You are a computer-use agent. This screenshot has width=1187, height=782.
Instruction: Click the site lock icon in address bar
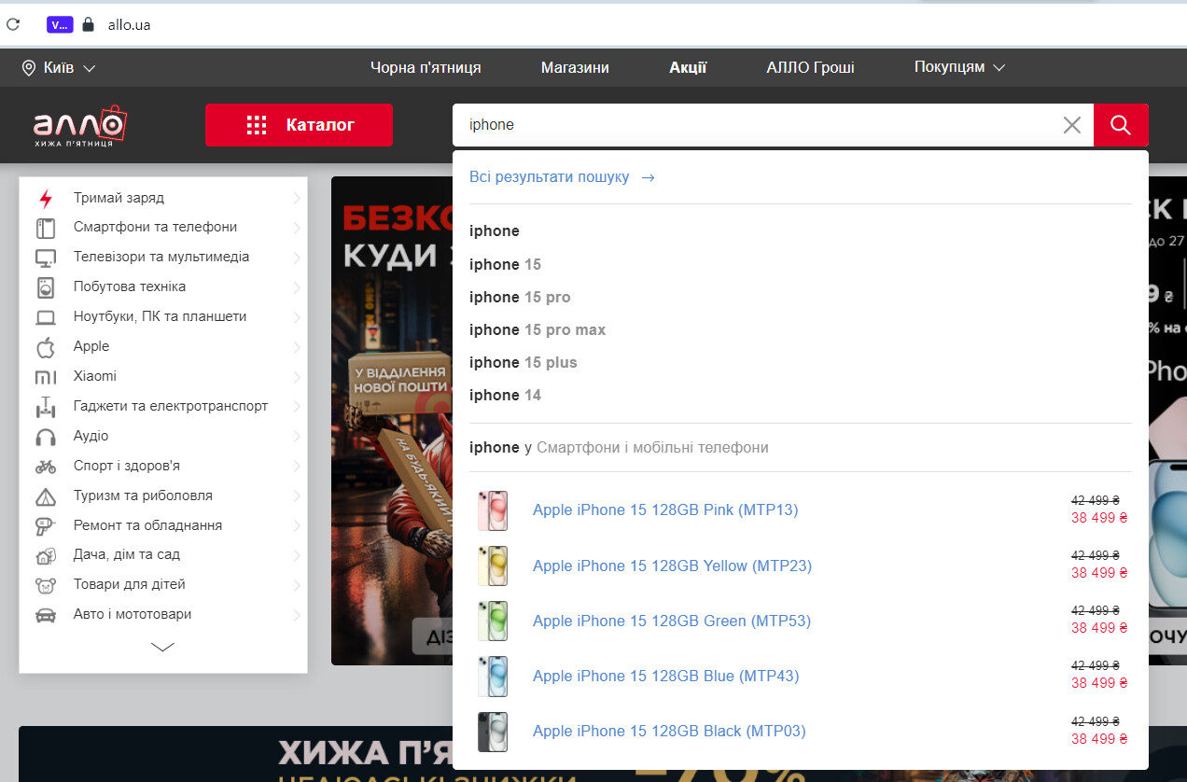coord(89,25)
